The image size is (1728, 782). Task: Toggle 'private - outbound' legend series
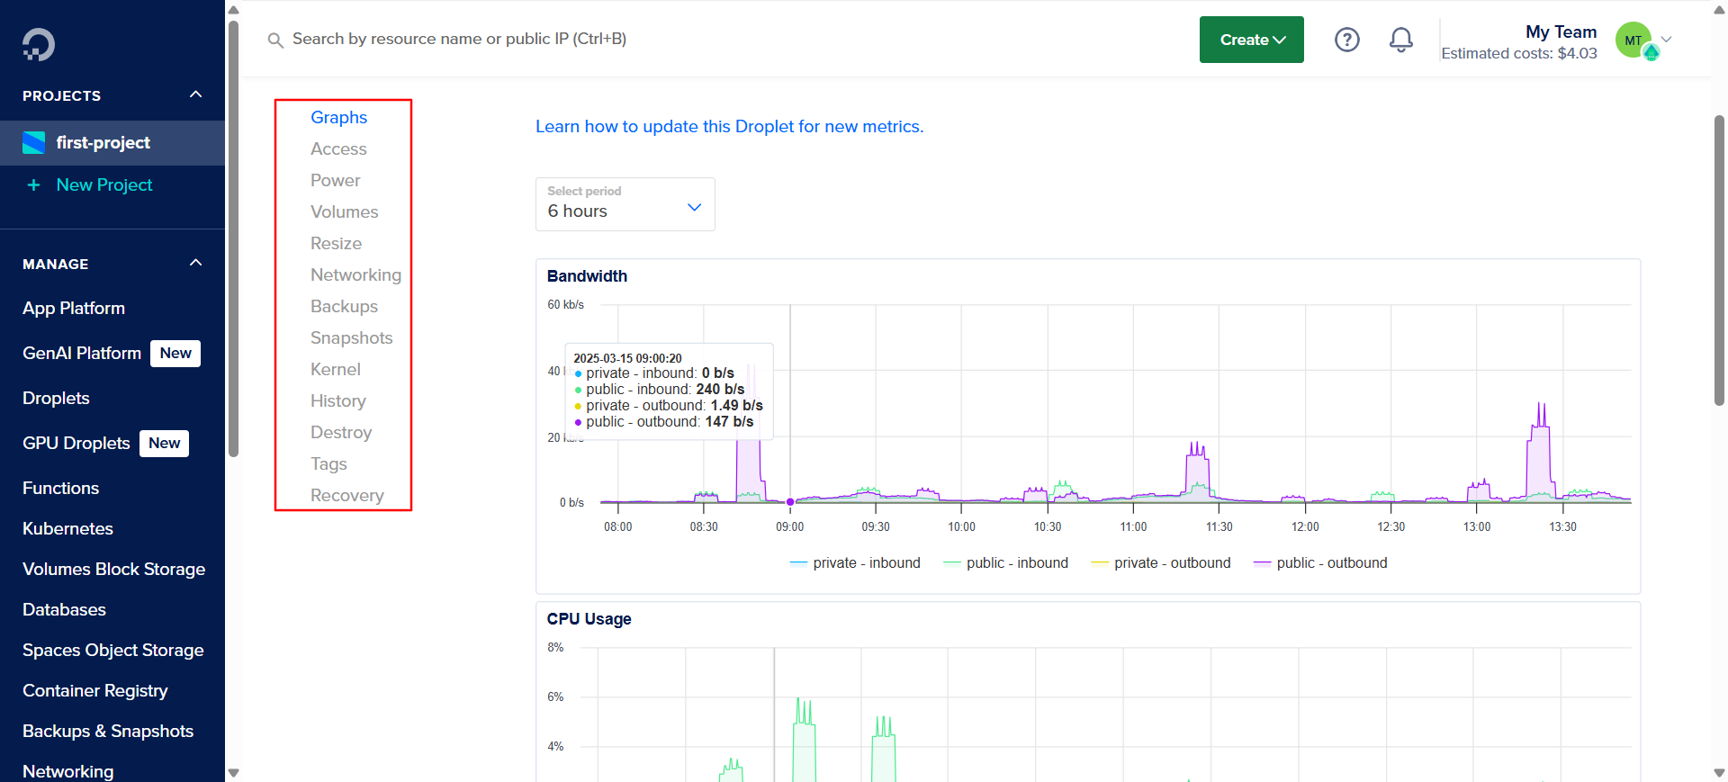pos(1161,562)
